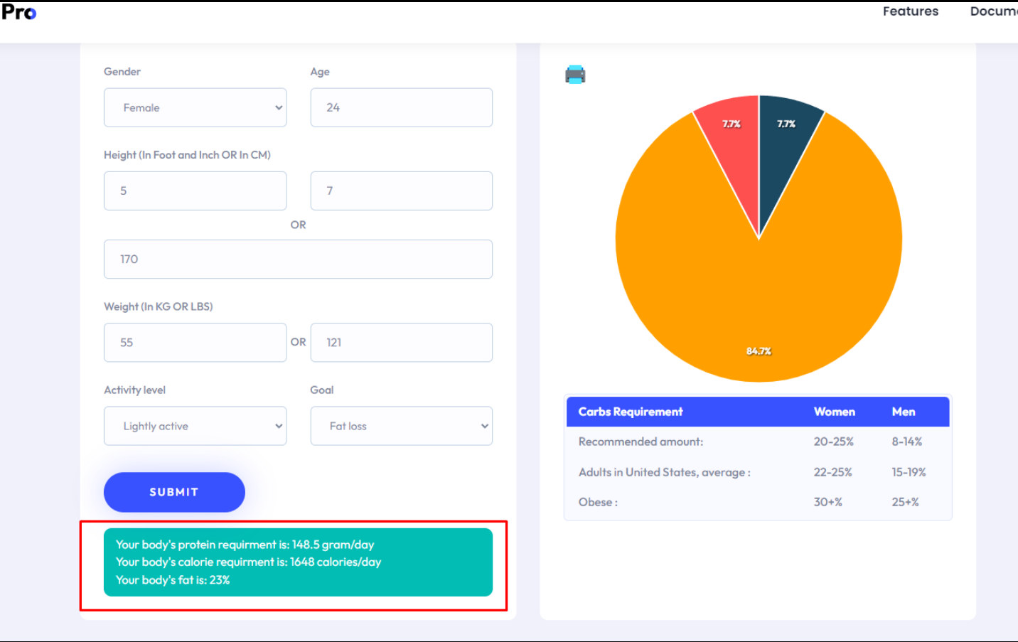Screen dimensions: 1018x642
Task: Click the Obese : row label
Action: (598, 502)
